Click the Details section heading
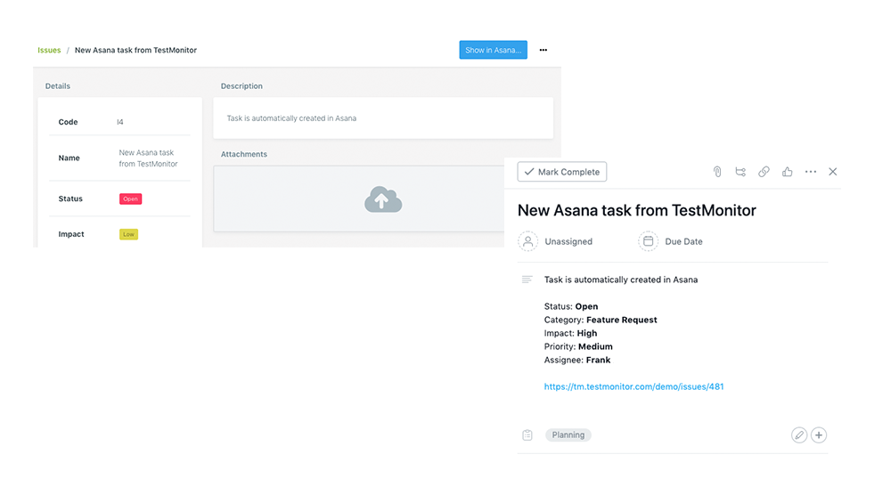Viewport: 891px width, 495px height. 57,86
